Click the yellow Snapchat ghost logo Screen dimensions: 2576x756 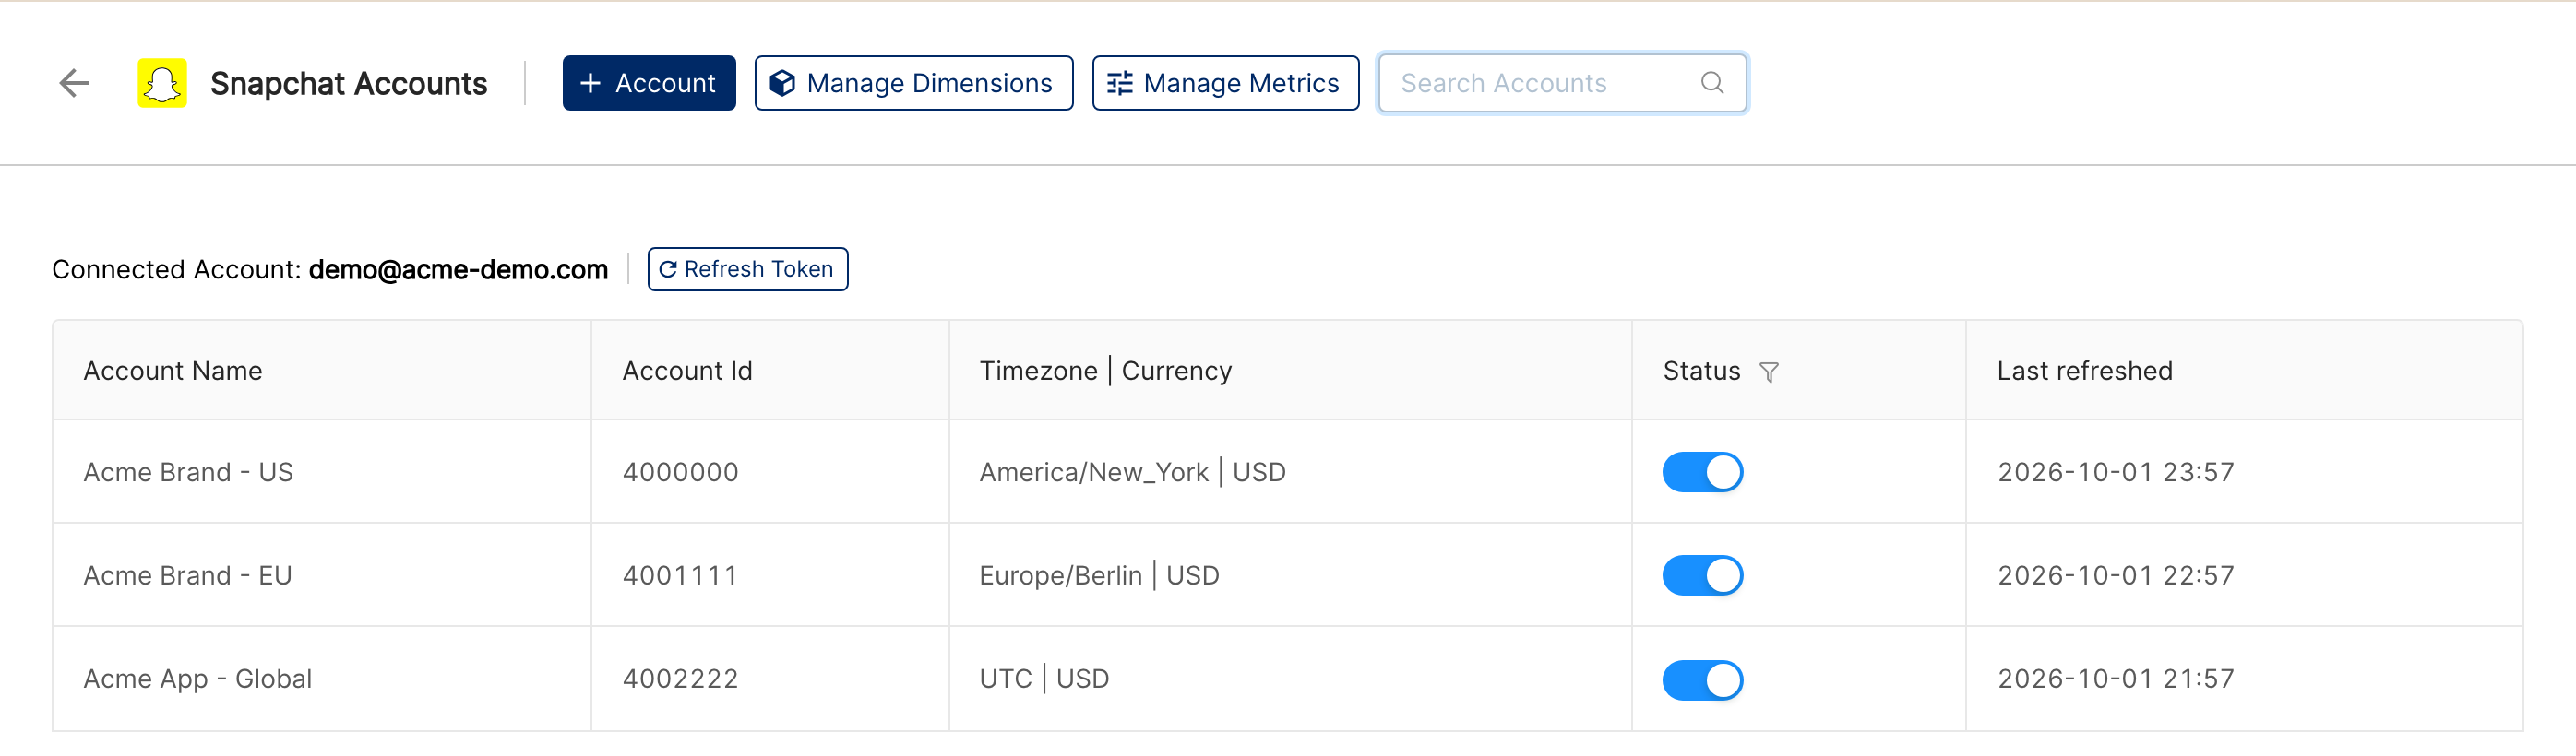[162, 83]
